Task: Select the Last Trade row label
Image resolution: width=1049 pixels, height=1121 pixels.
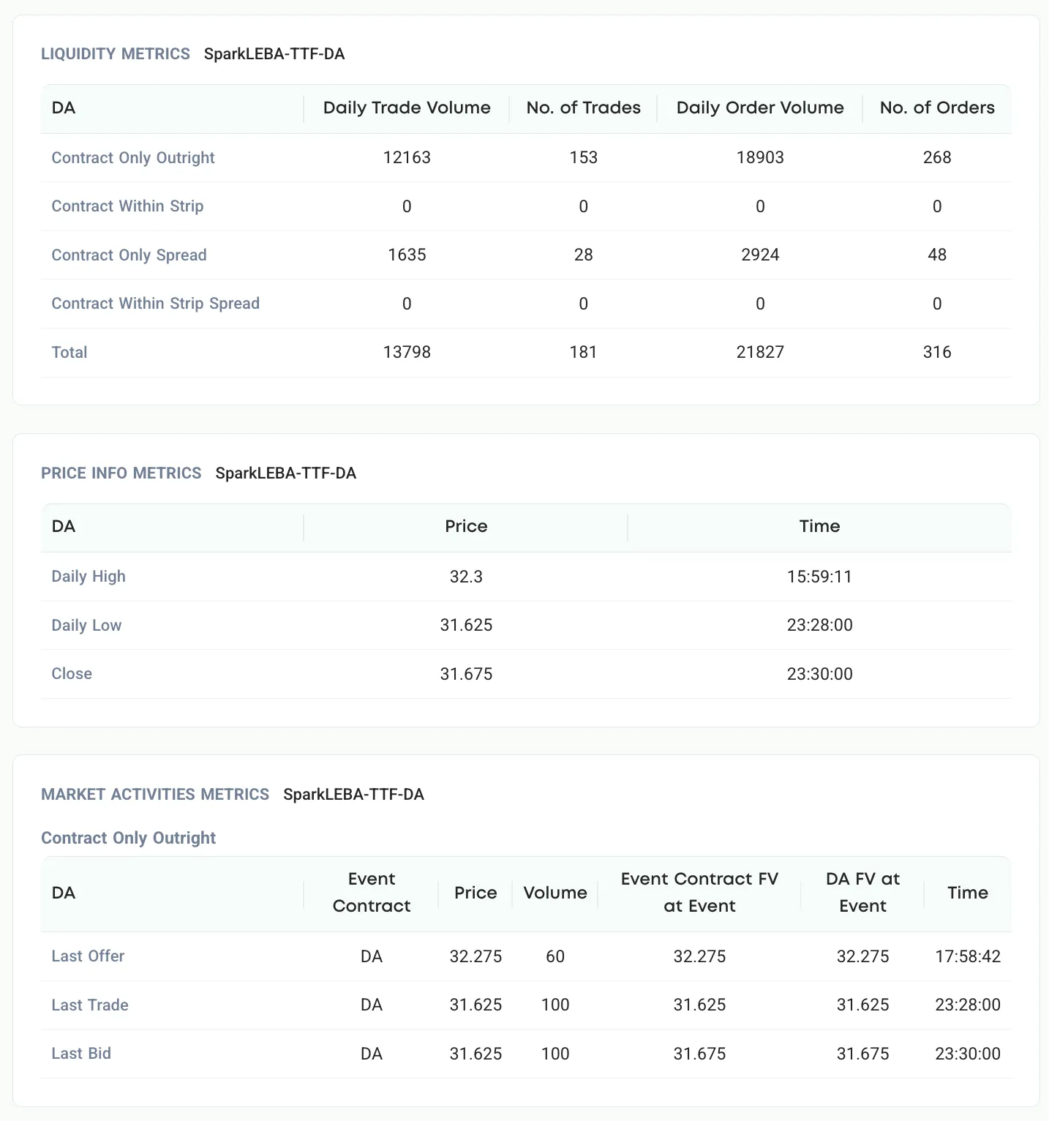Action: (90, 1005)
